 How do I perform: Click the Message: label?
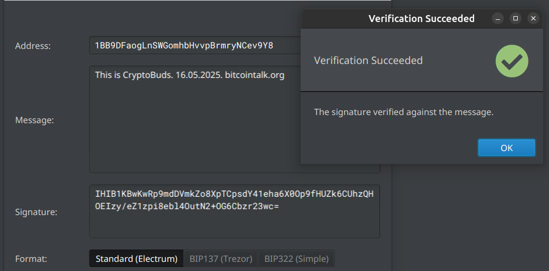[x=34, y=120]
